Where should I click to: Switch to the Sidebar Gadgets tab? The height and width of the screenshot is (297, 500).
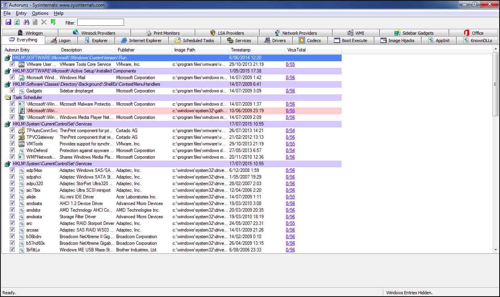414,33
